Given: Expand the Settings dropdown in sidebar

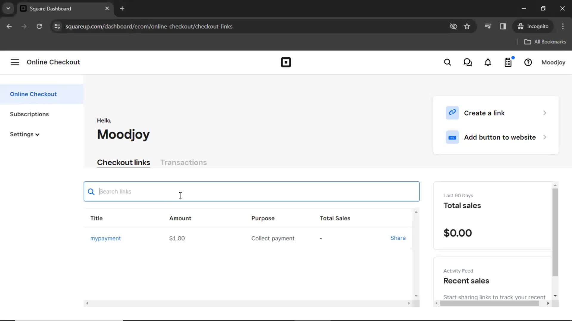Looking at the screenshot, I should pyautogui.click(x=25, y=134).
